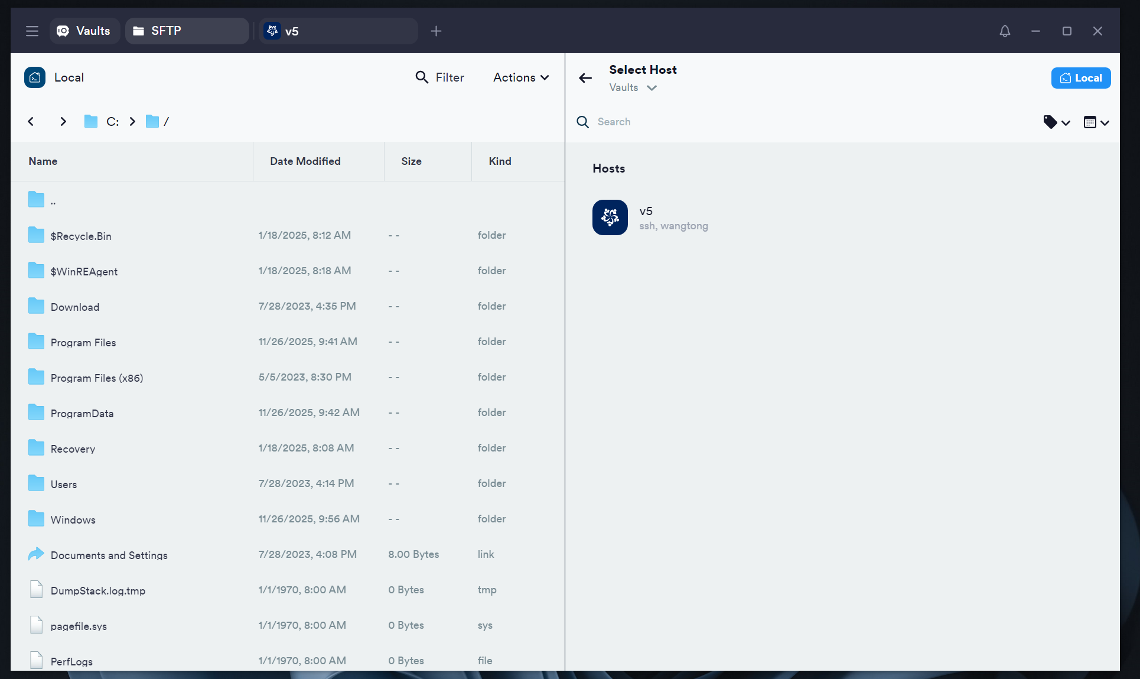Click the DumpStack.log.tmp file icon
Viewport: 1140px width, 679px height.
point(36,589)
